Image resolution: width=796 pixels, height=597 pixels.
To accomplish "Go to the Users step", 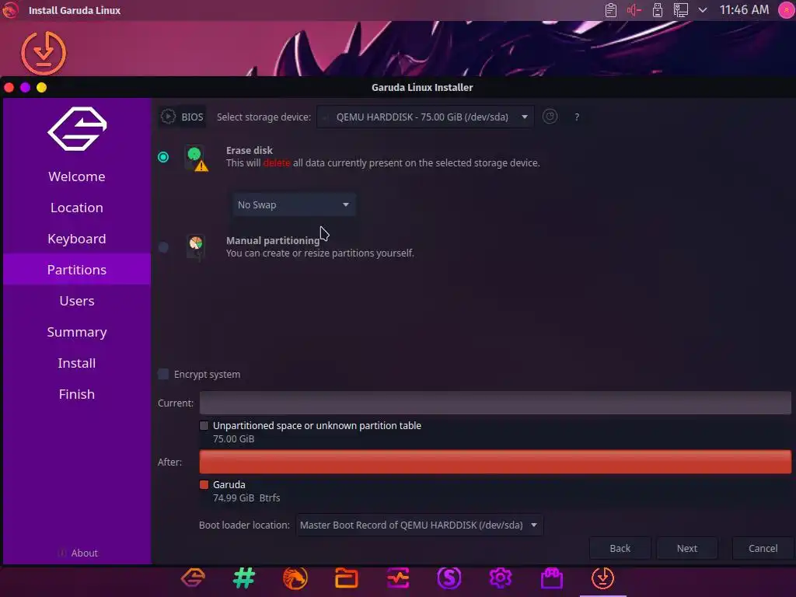I will tap(77, 301).
